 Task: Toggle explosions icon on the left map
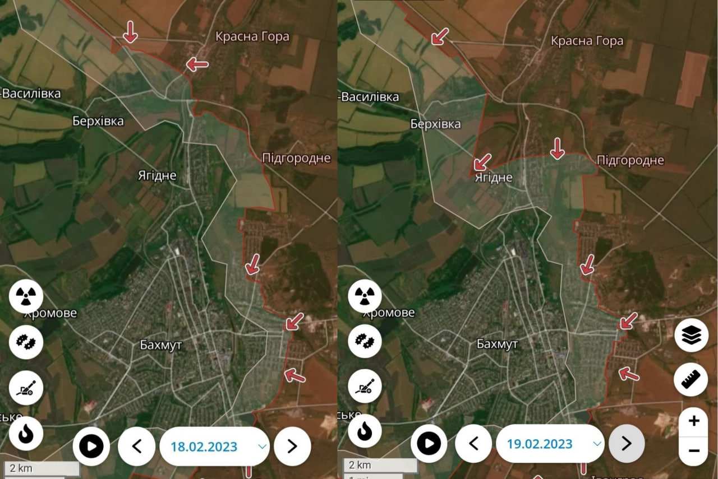(26, 342)
